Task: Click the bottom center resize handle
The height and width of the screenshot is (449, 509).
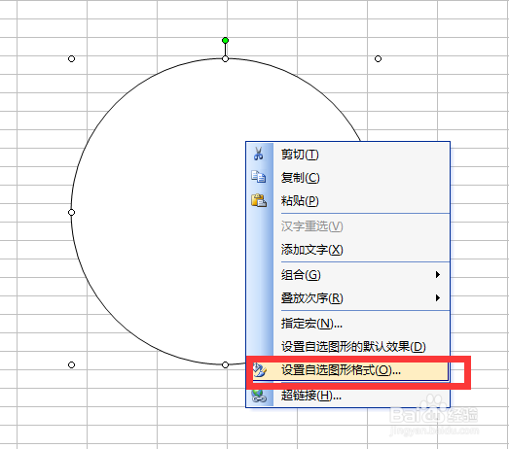Action: tap(225, 365)
